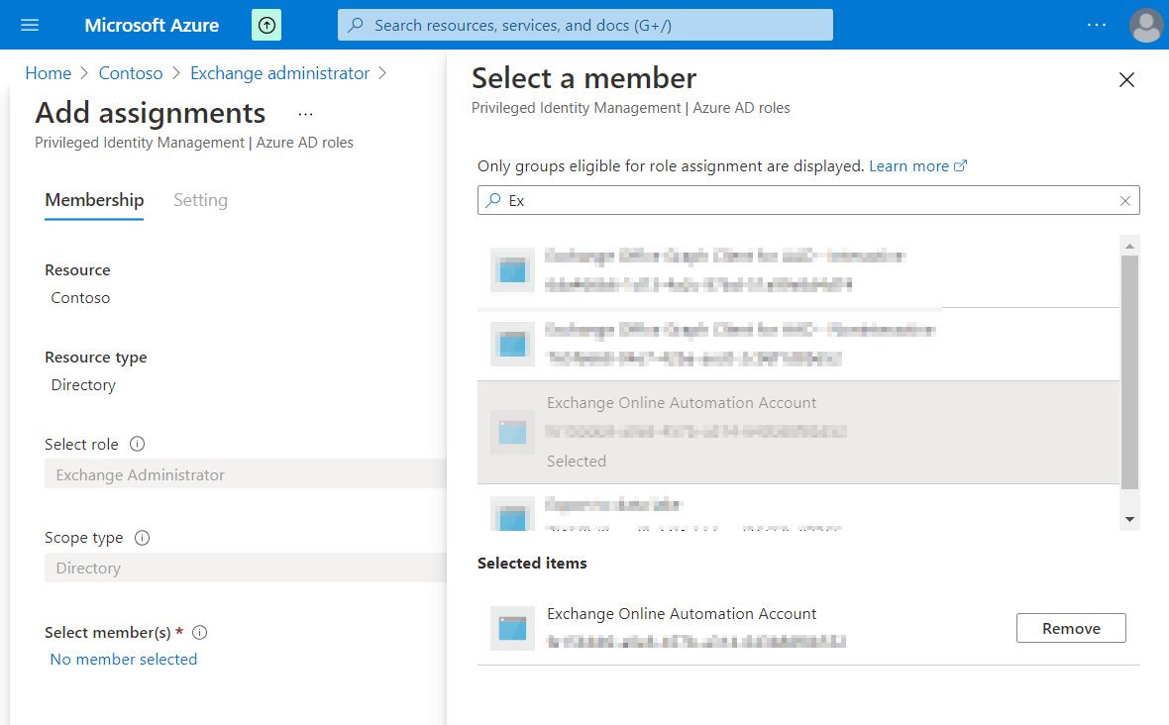1169x725 pixels.
Task: Go to Home breadcrumb
Action: (49, 73)
